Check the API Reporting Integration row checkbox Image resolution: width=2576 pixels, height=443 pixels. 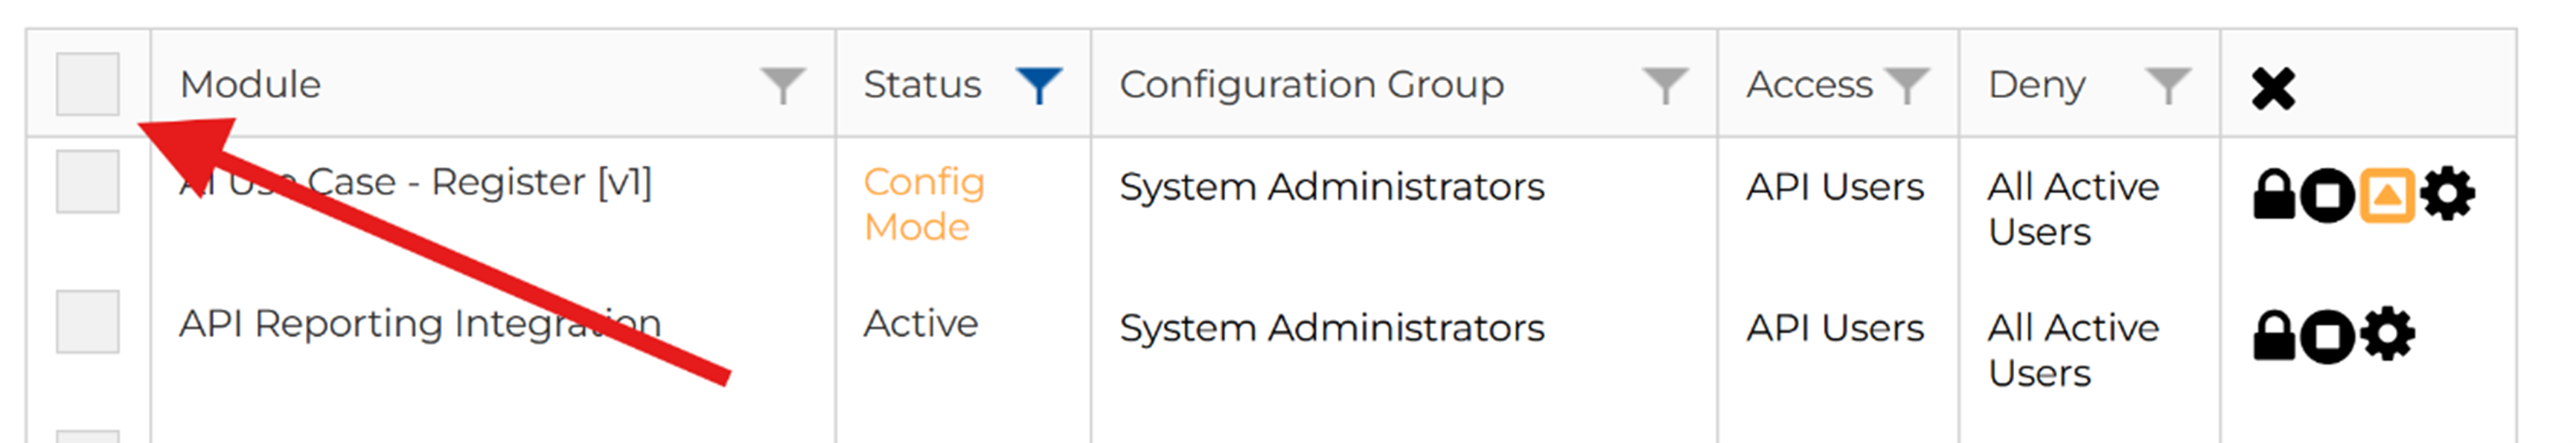(x=88, y=321)
